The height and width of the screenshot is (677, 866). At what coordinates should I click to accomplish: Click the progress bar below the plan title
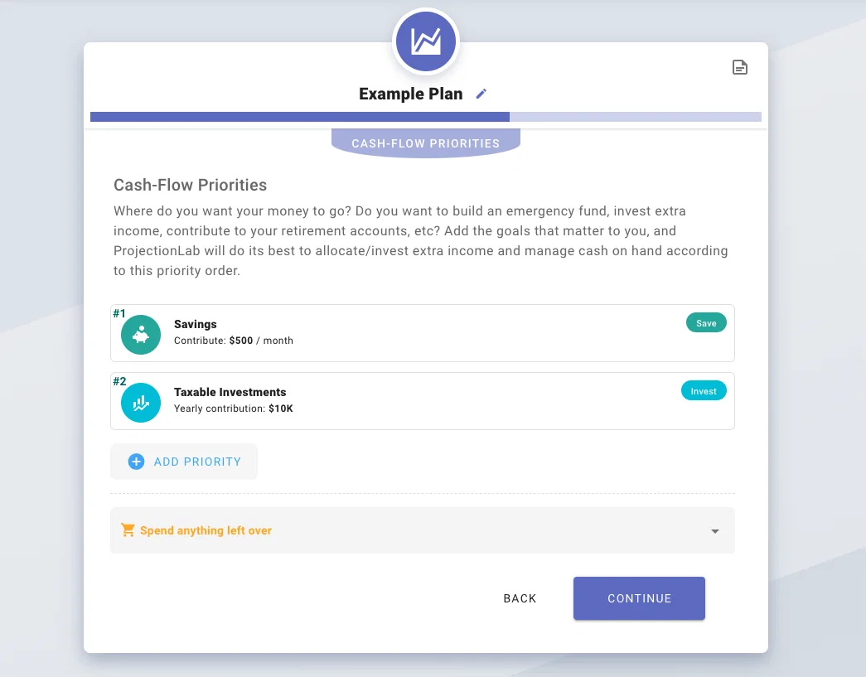425,117
